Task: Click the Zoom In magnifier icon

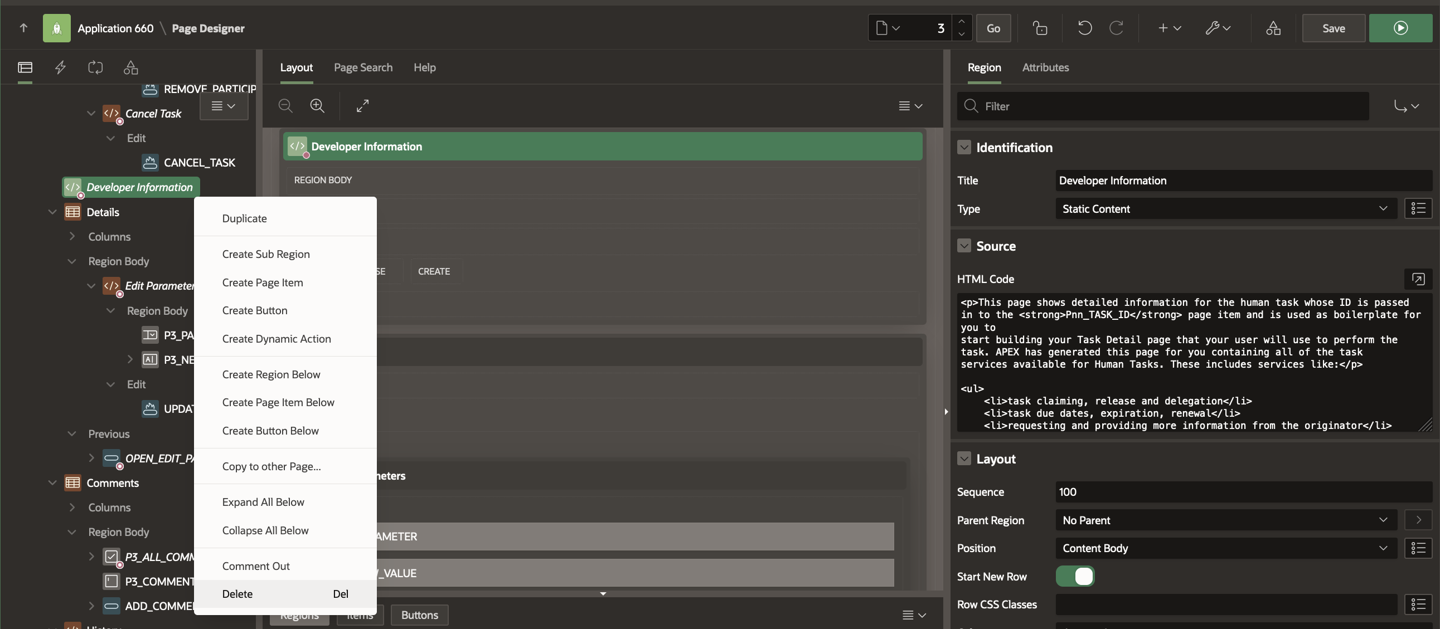Action: pyautogui.click(x=317, y=106)
